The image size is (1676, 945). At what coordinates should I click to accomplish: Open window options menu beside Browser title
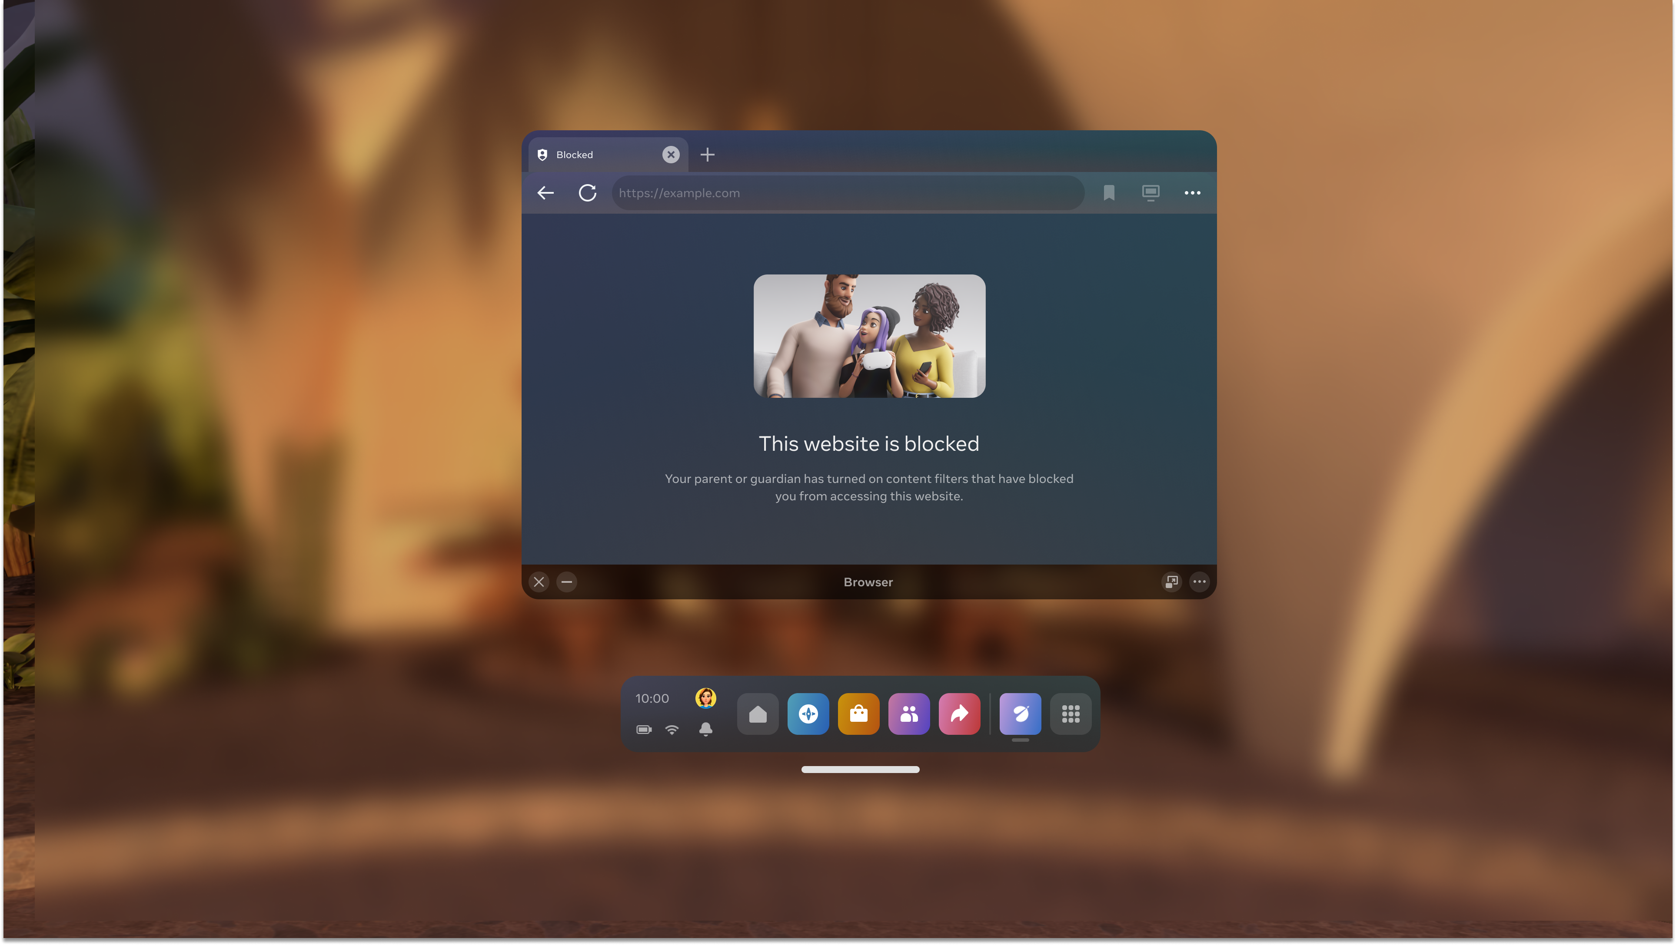pos(1199,582)
